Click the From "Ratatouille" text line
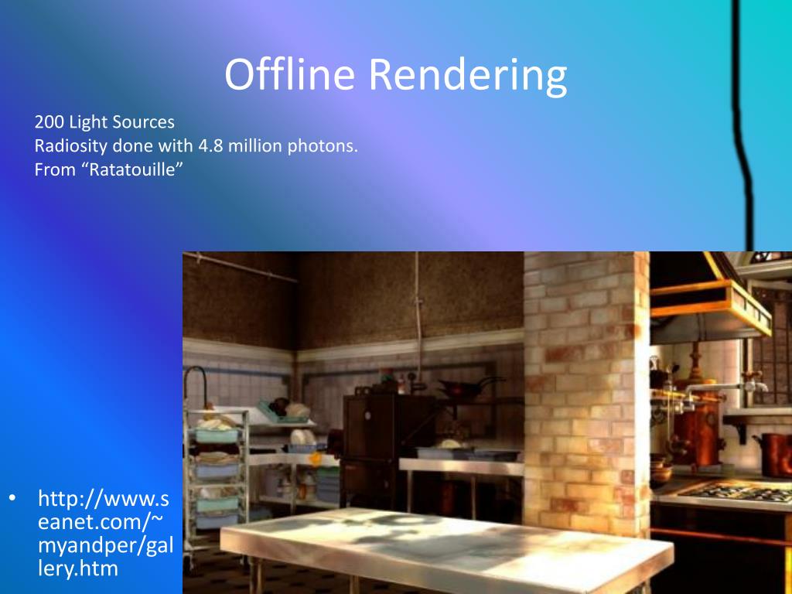Screen dimensions: 792x594 point(108,169)
